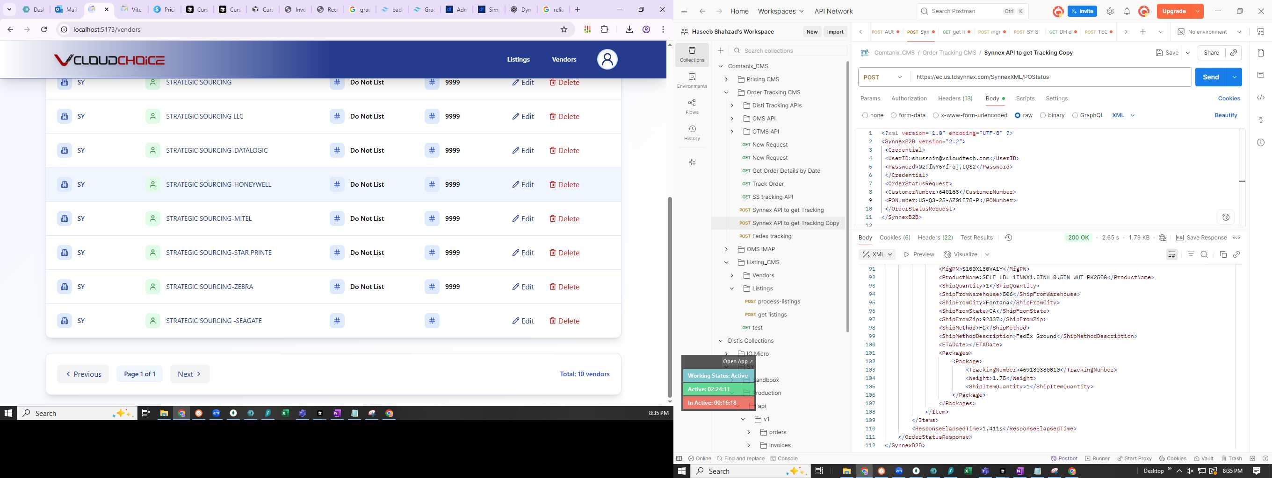Add a new collection with plus icon
The image size is (1272, 478).
[x=721, y=51]
